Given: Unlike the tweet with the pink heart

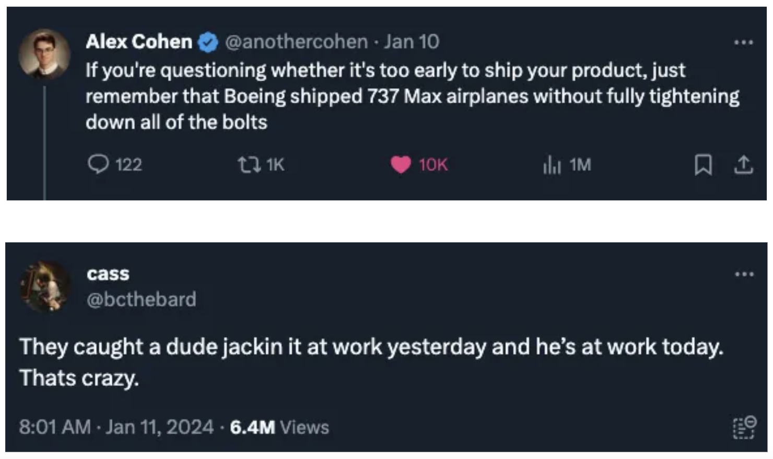Looking at the screenshot, I should [401, 165].
